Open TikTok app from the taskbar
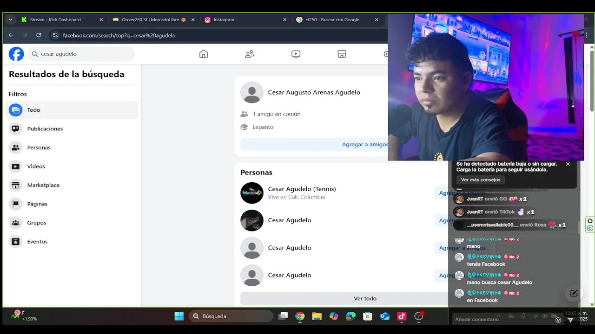This screenshot has height=334, width=595. [402, 316]
